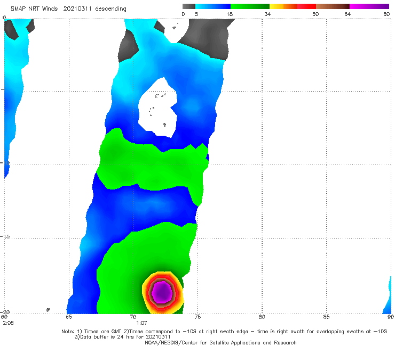
Task: Click the '5' label under the color bar
Action: [196, 14]
